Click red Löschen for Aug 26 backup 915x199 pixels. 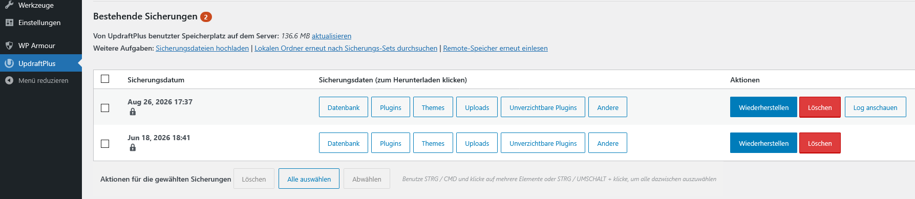[x=820, y=107]
